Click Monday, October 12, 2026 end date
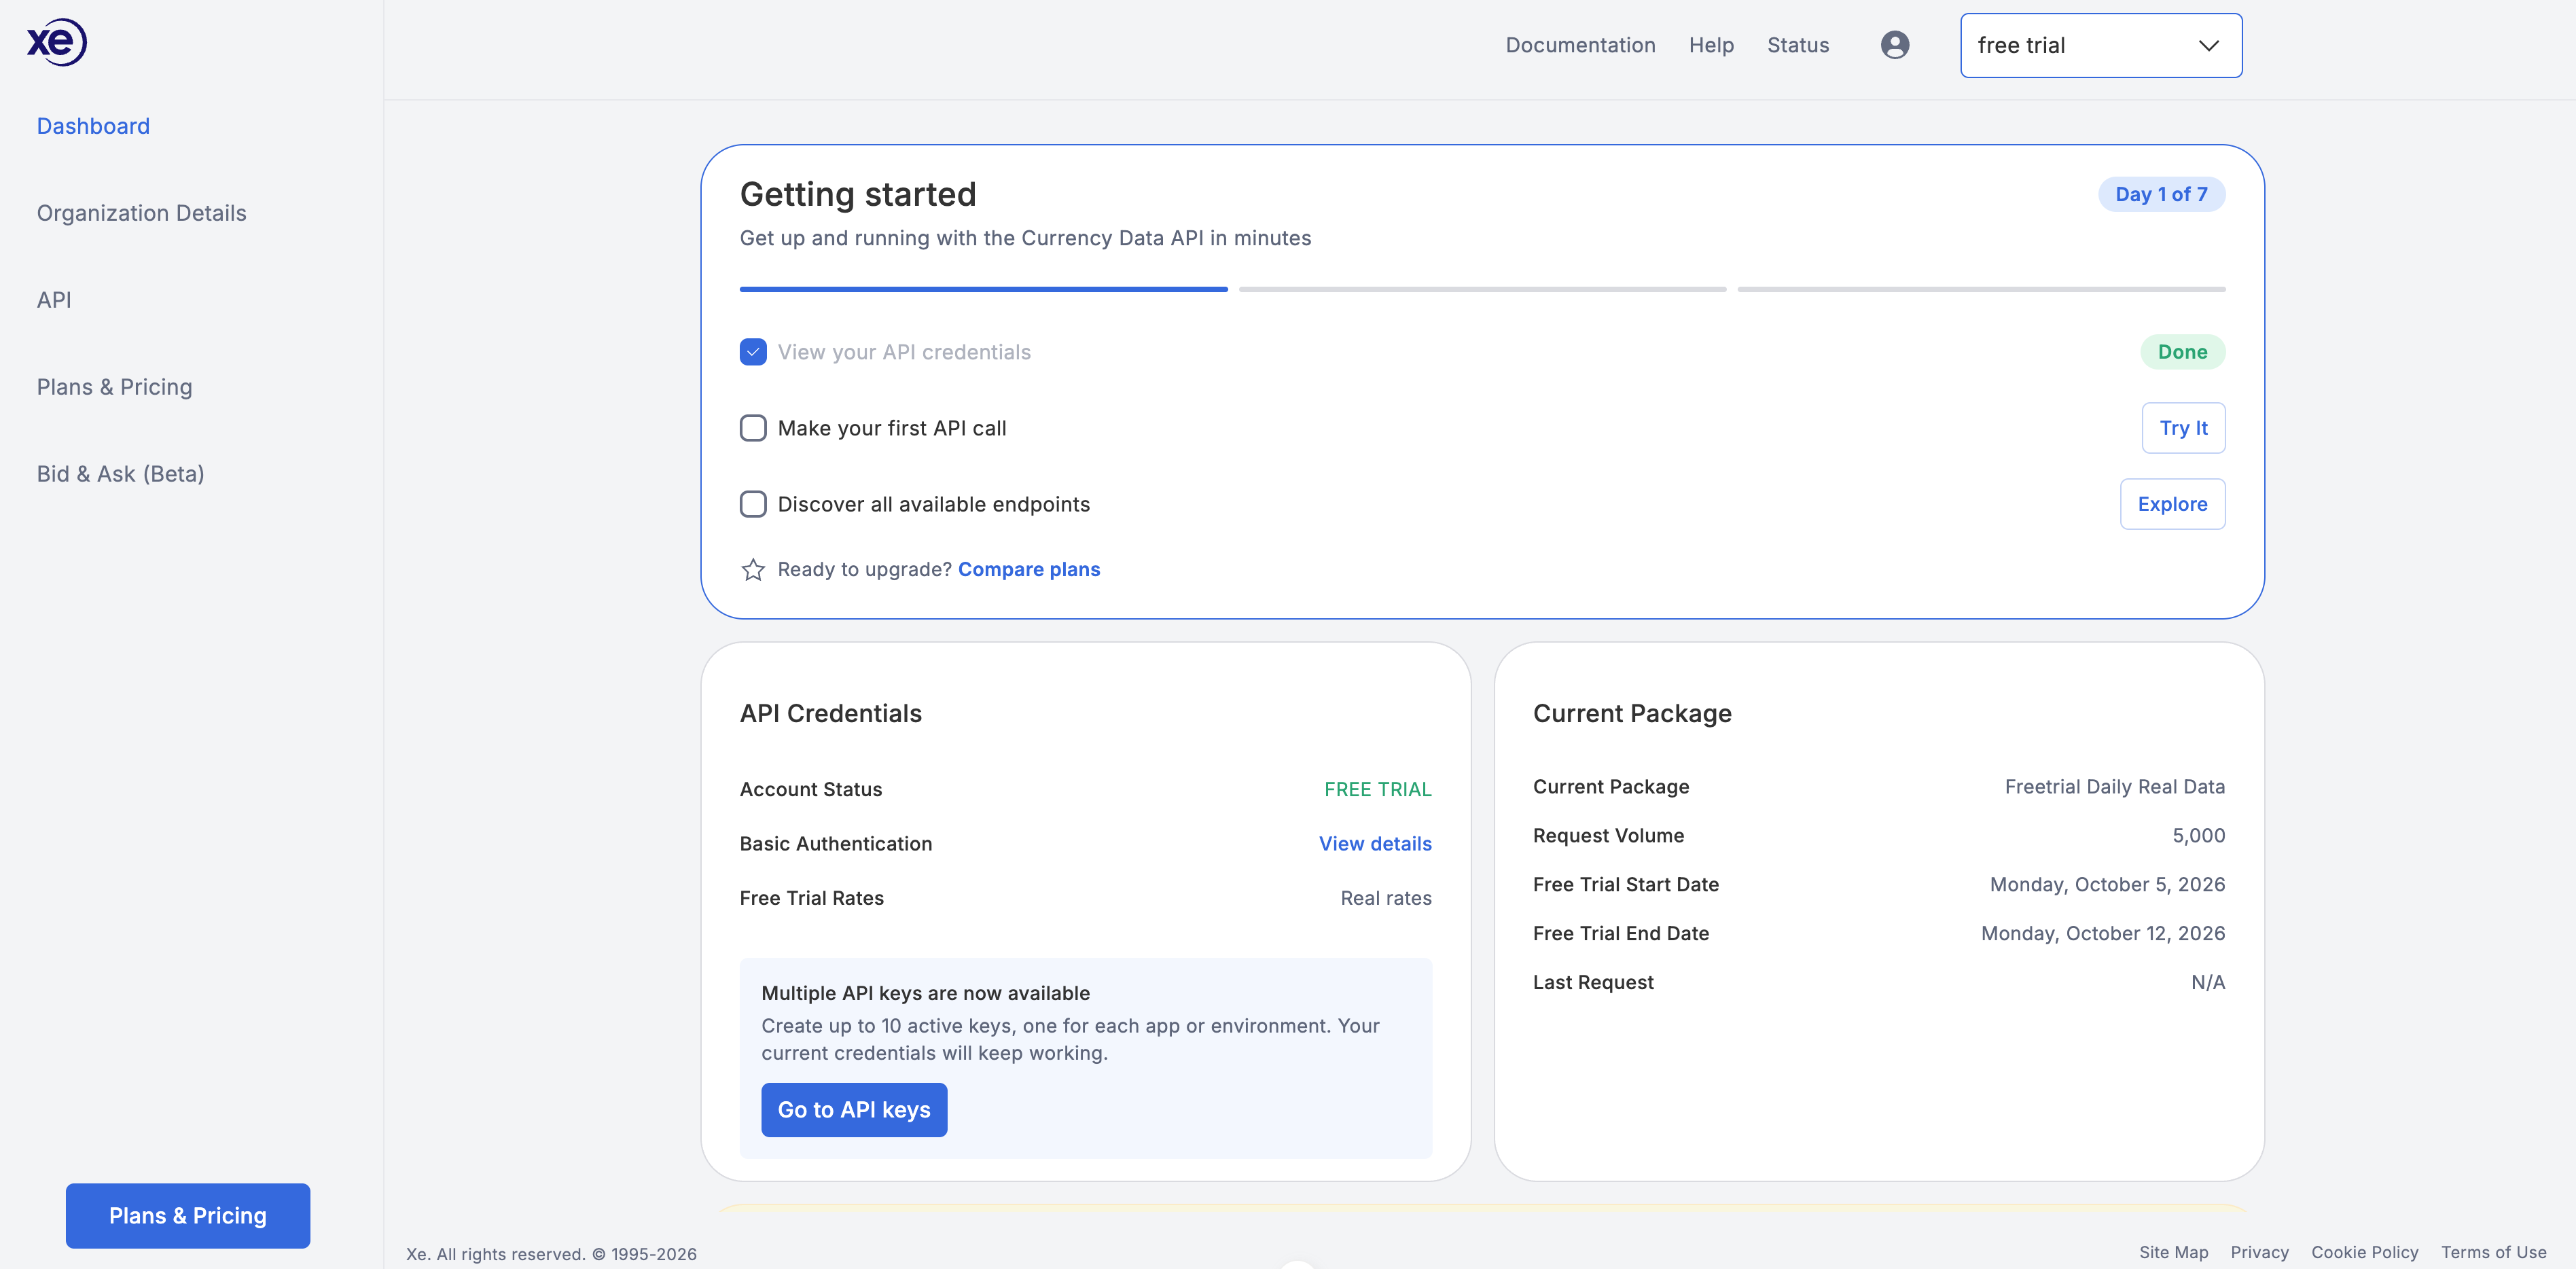 click(2103, 934)
